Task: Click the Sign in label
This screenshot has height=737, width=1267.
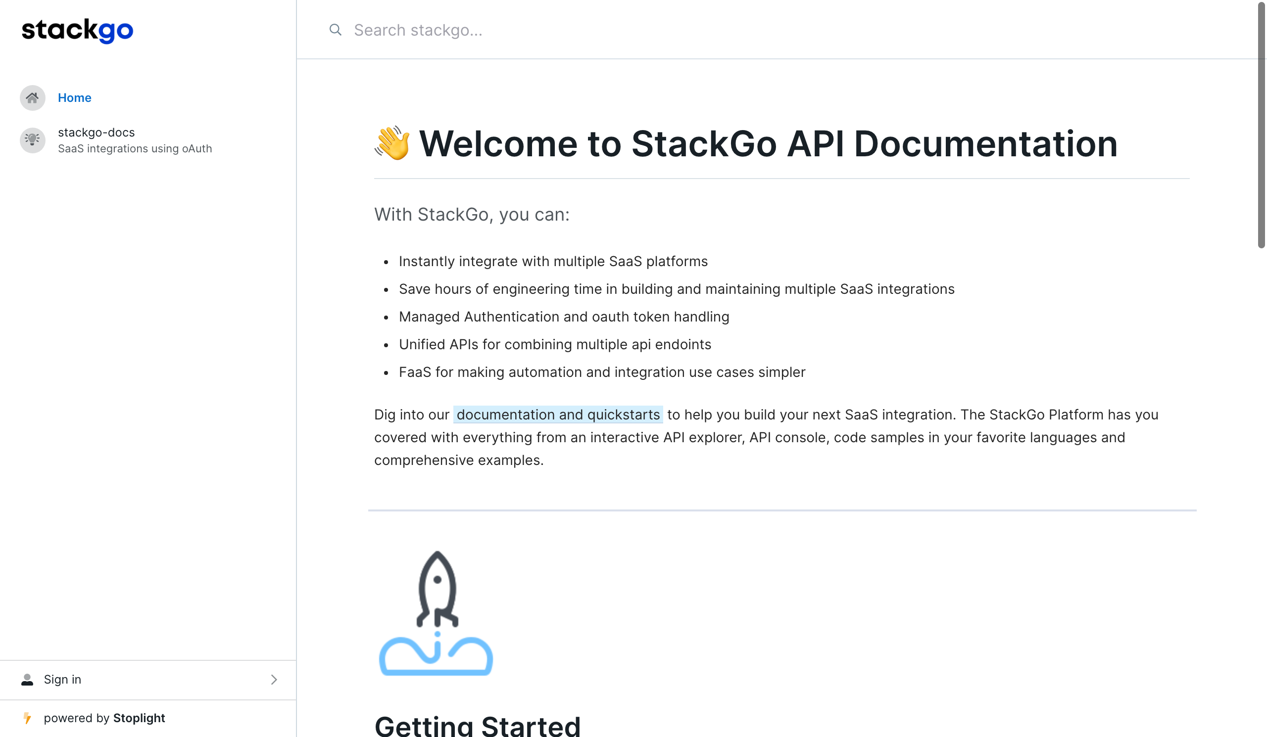Action: [62, 679]
